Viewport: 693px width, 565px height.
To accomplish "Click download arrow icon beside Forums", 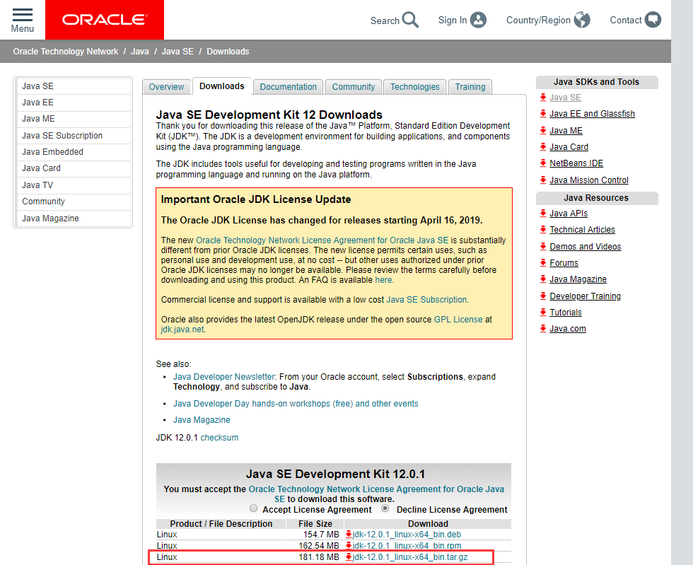I will click(x=543, y=262).
